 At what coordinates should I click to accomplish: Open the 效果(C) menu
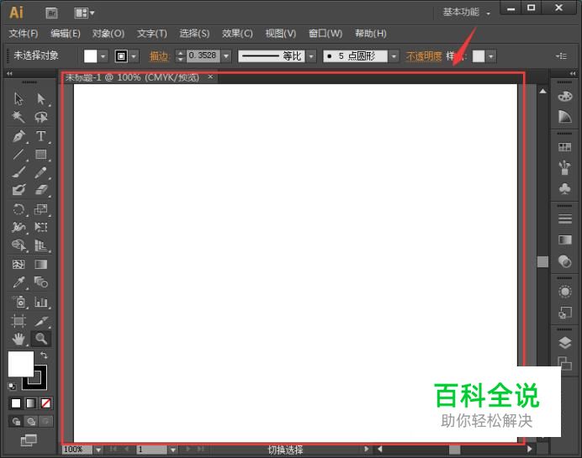click(x=237, y=34)
